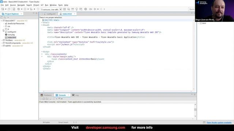Expand the JavaScript Resources node

coord(4,23)
